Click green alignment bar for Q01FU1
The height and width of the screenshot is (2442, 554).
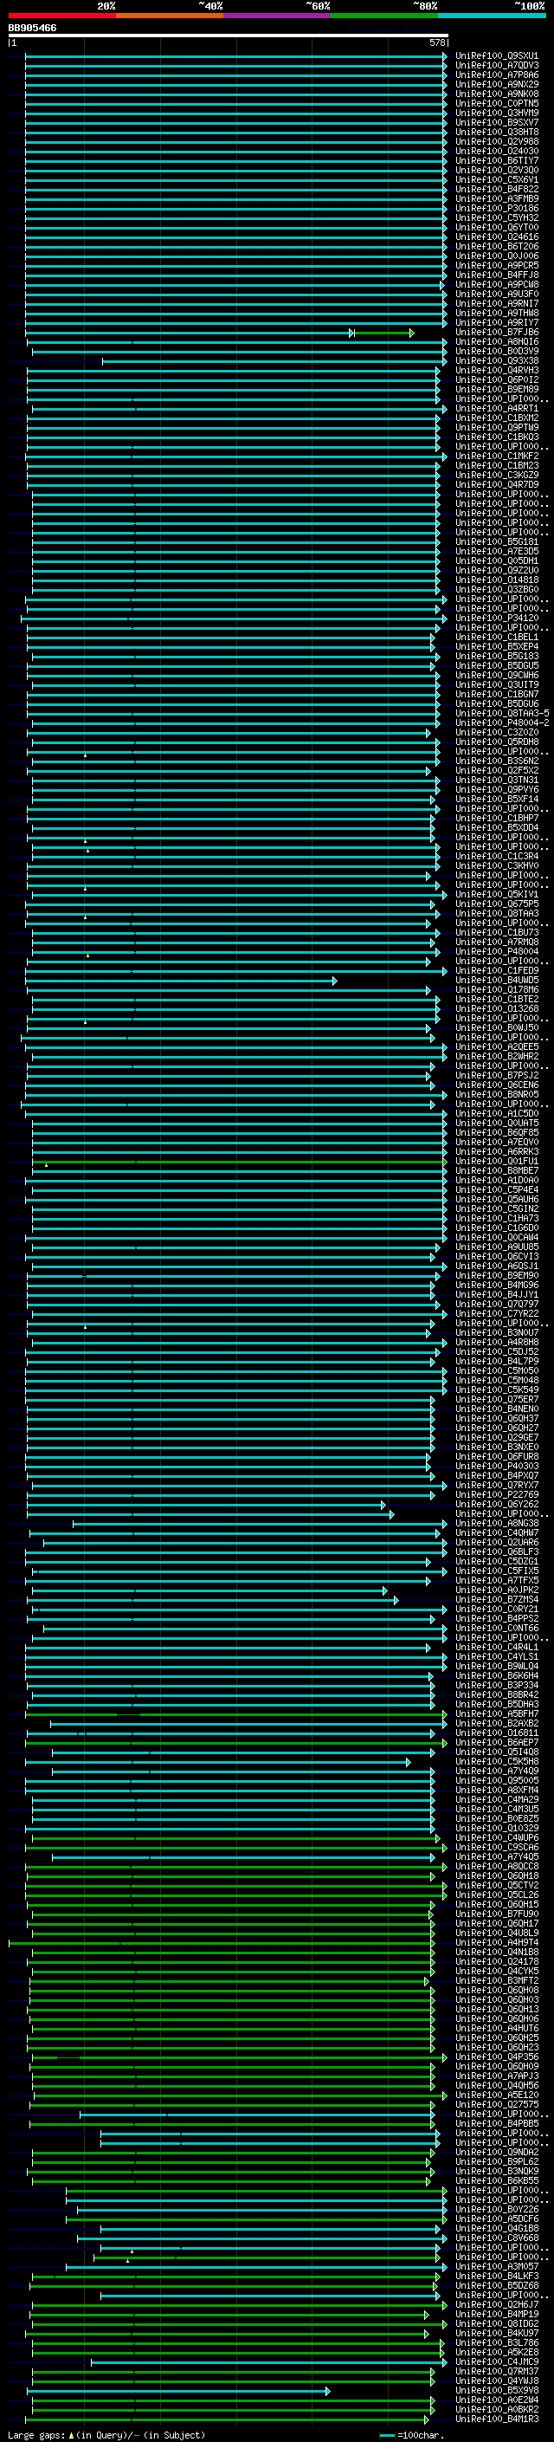[x=239, y=1162]
